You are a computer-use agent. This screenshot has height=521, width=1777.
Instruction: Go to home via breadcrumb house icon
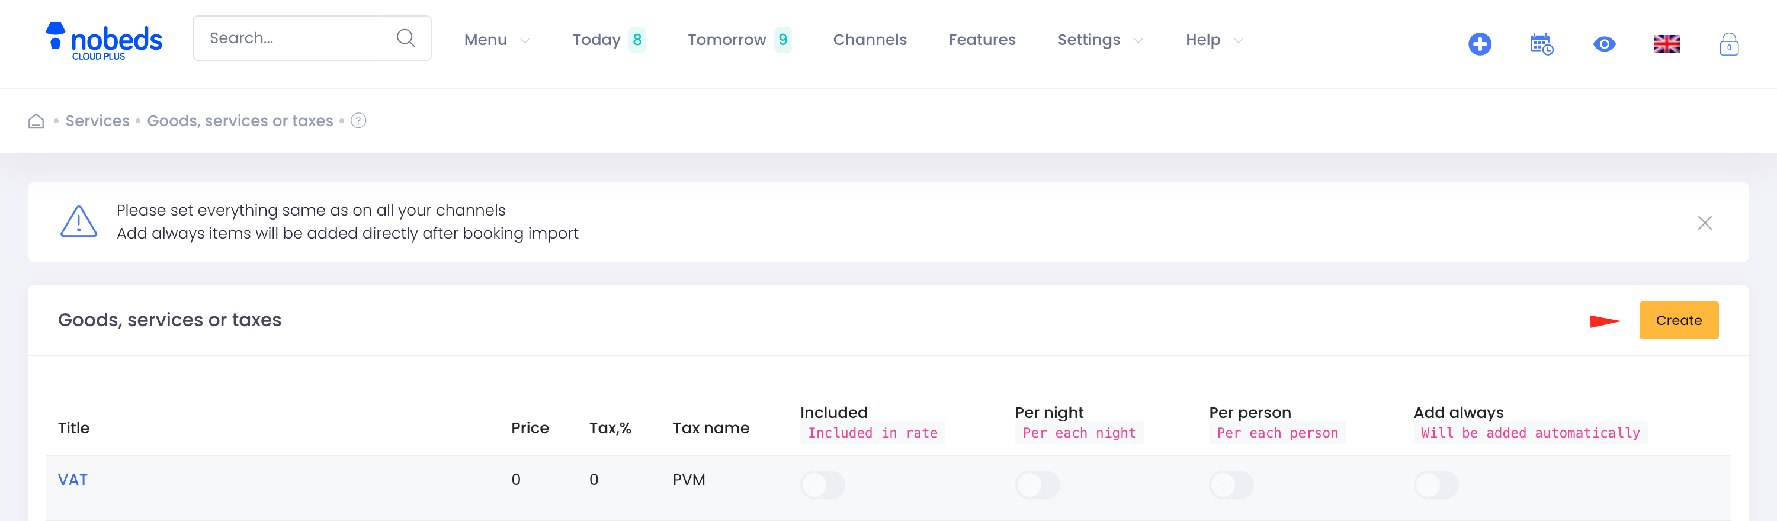pos(36,121)
